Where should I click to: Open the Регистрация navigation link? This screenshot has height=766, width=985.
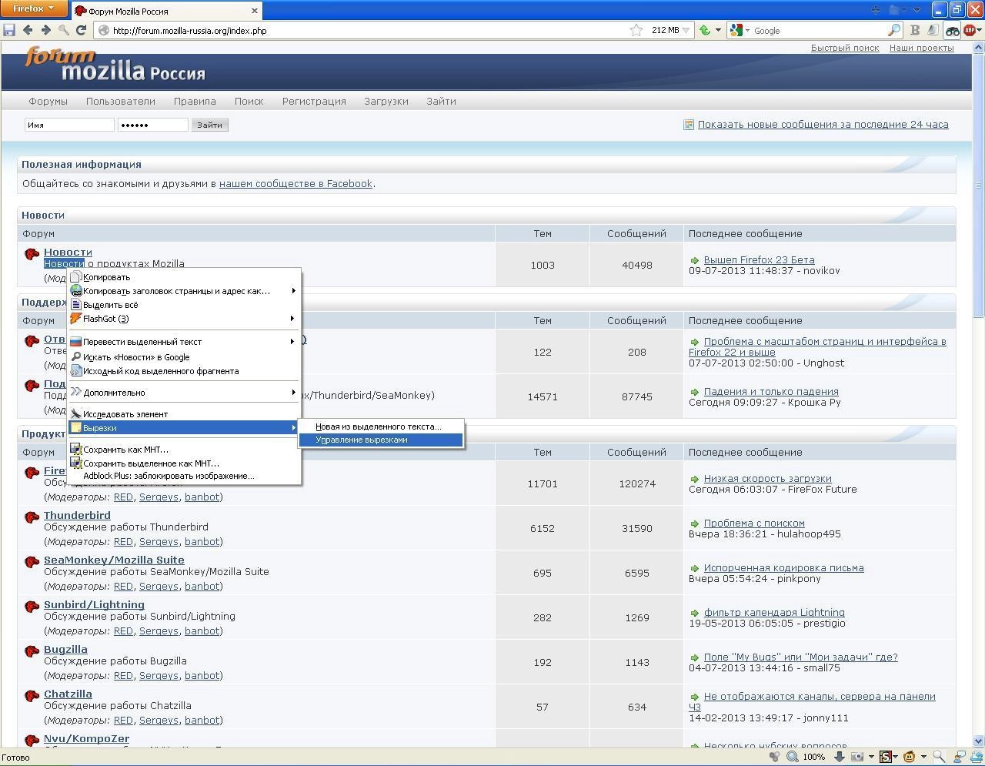(314, 101)
